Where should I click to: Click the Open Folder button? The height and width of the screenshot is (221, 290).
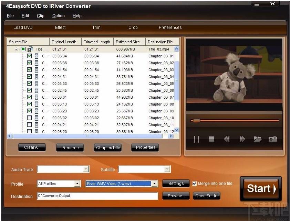(x=207, y=196)
